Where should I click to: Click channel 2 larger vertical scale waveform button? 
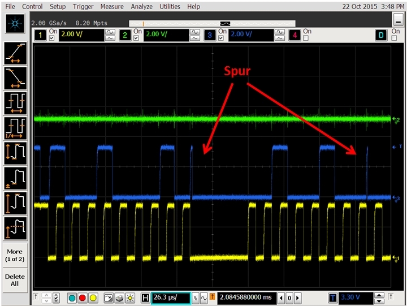pyautogui.click(x=195, y=32)
